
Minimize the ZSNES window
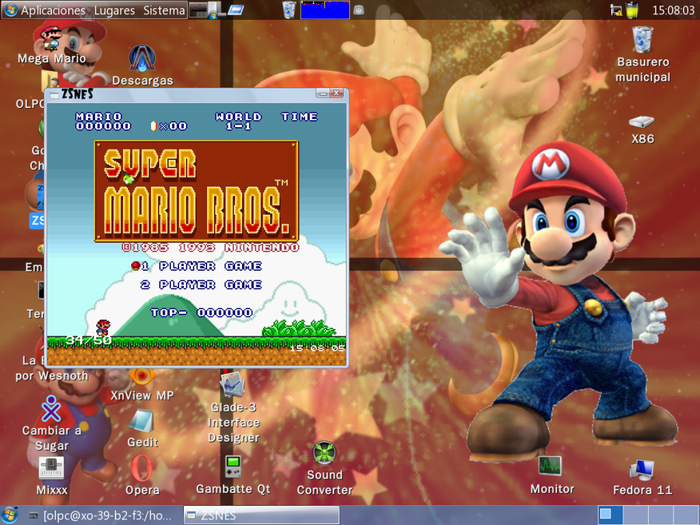click(x=323, y=93)
